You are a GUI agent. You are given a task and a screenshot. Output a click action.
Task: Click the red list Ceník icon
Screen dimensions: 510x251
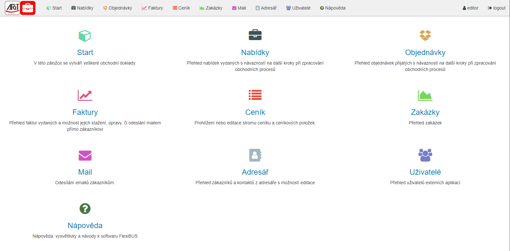pyautogui.click(x=255, y=95)
